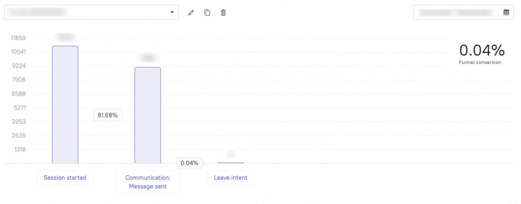The height and width of the screenshot is (204, 521).
Task: Click the Communication: Message sent bar
Action: (x=147, y=115)
